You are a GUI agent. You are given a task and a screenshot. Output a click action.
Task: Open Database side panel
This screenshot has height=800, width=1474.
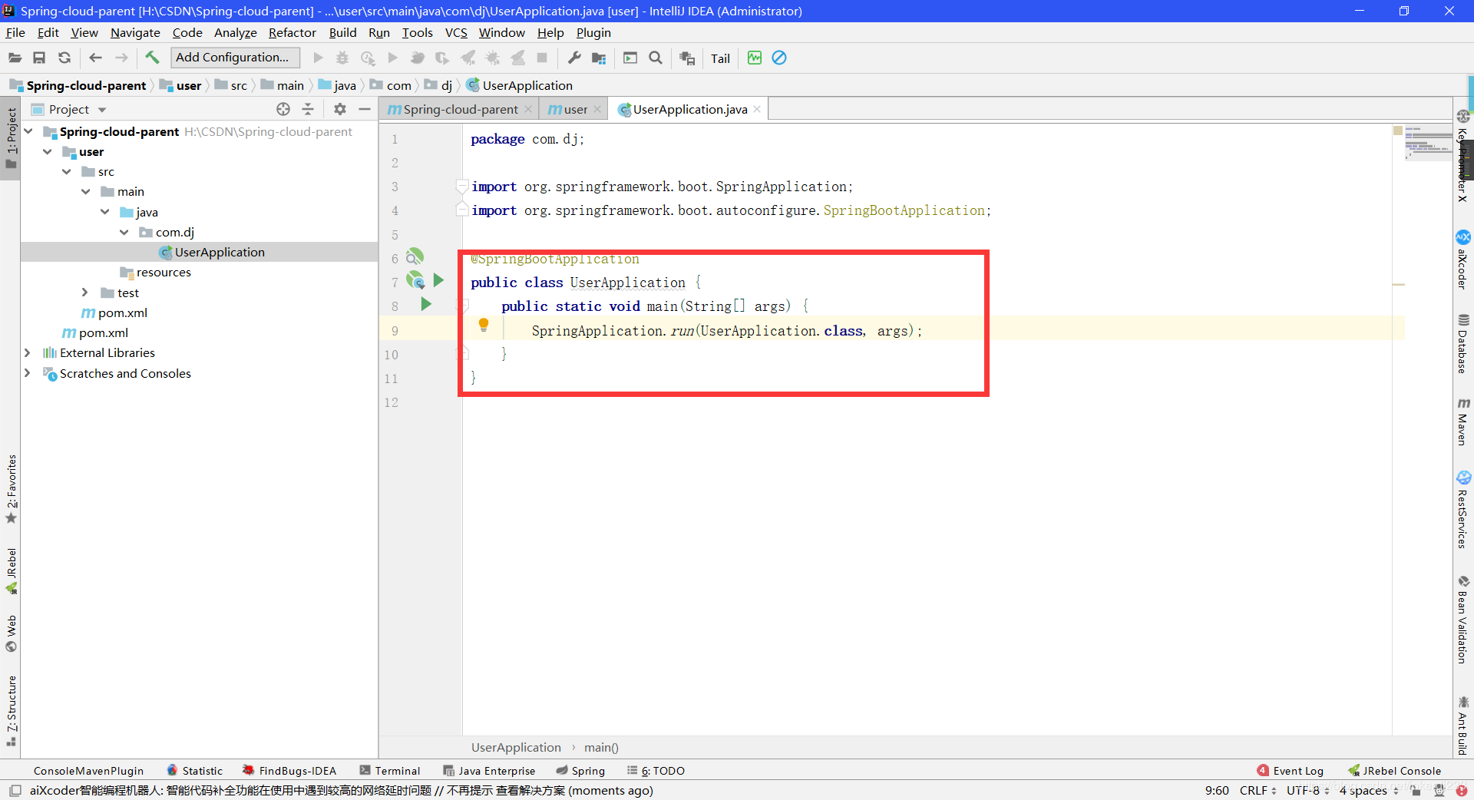pyautogui.click(x=1463, y=343)
